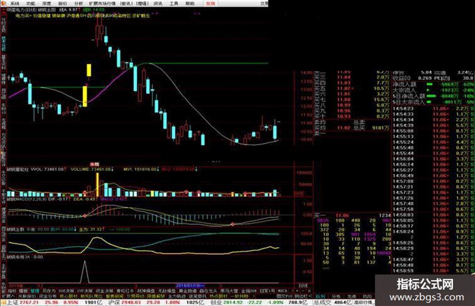This screenshot has width=475, height=306.
Task: Open the 报价 menu
Action: pos(62,4)
